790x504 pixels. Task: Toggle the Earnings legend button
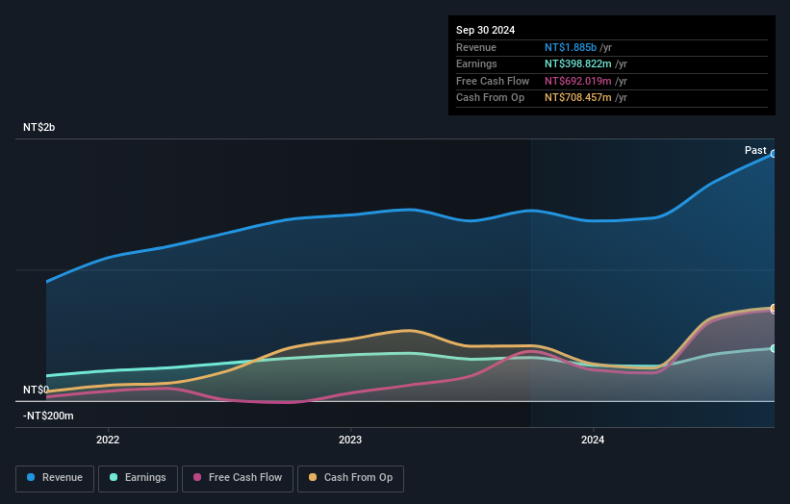click(x=138, y=478)
